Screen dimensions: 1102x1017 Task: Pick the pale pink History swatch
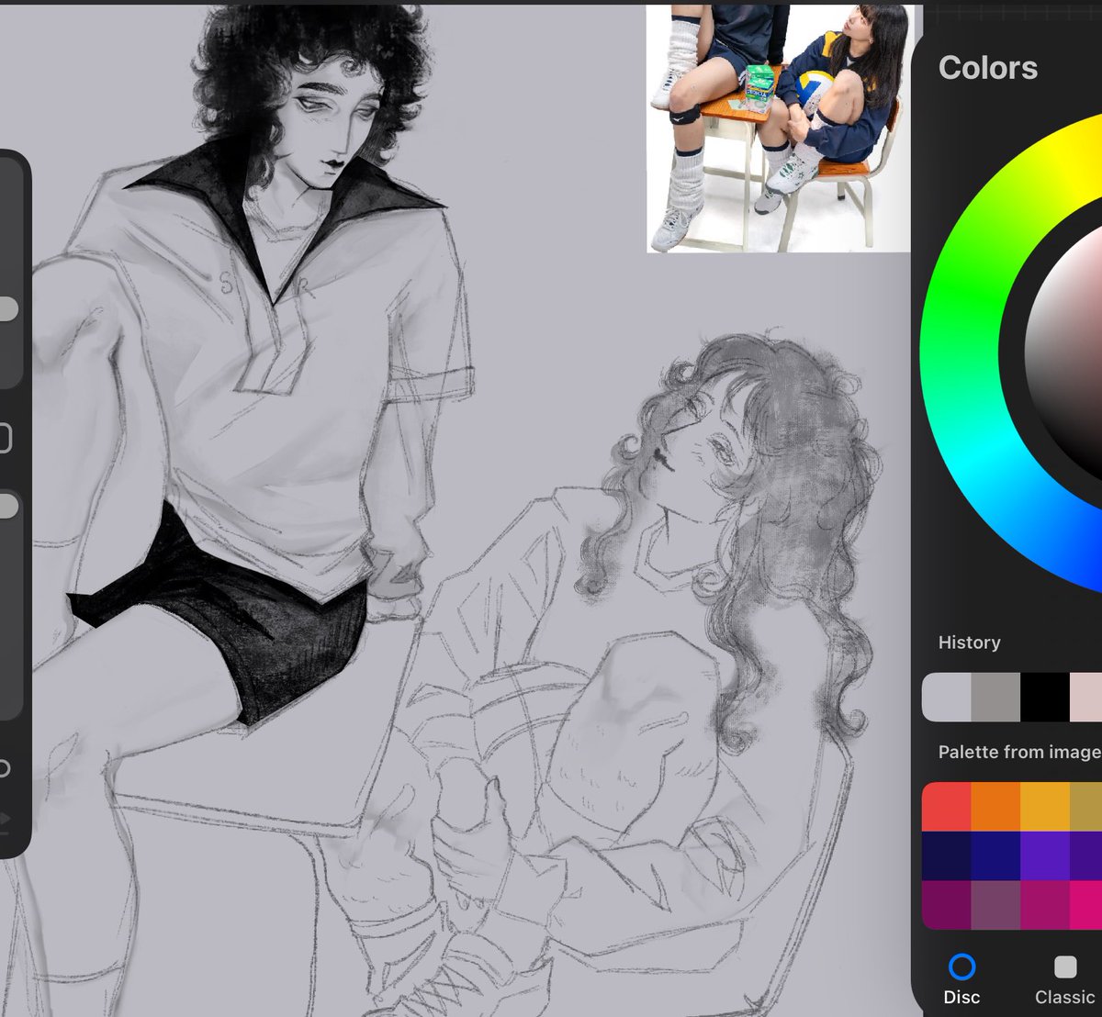coord(1086,698)
